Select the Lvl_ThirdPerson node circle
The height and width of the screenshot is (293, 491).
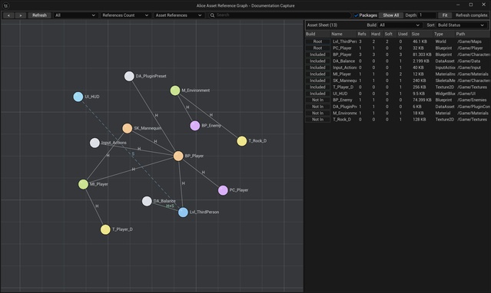[183, 212]
